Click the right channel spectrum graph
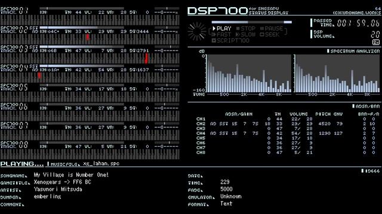The height and width of the screenshot is (214, 382). click(x=337, y=73)
